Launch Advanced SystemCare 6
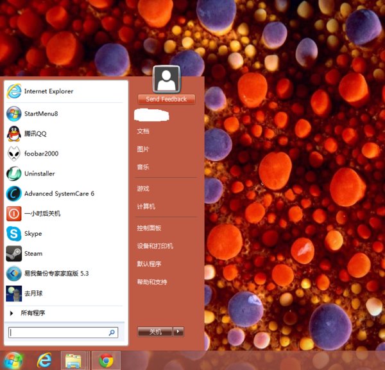385x370 pixels. [58, 193]
